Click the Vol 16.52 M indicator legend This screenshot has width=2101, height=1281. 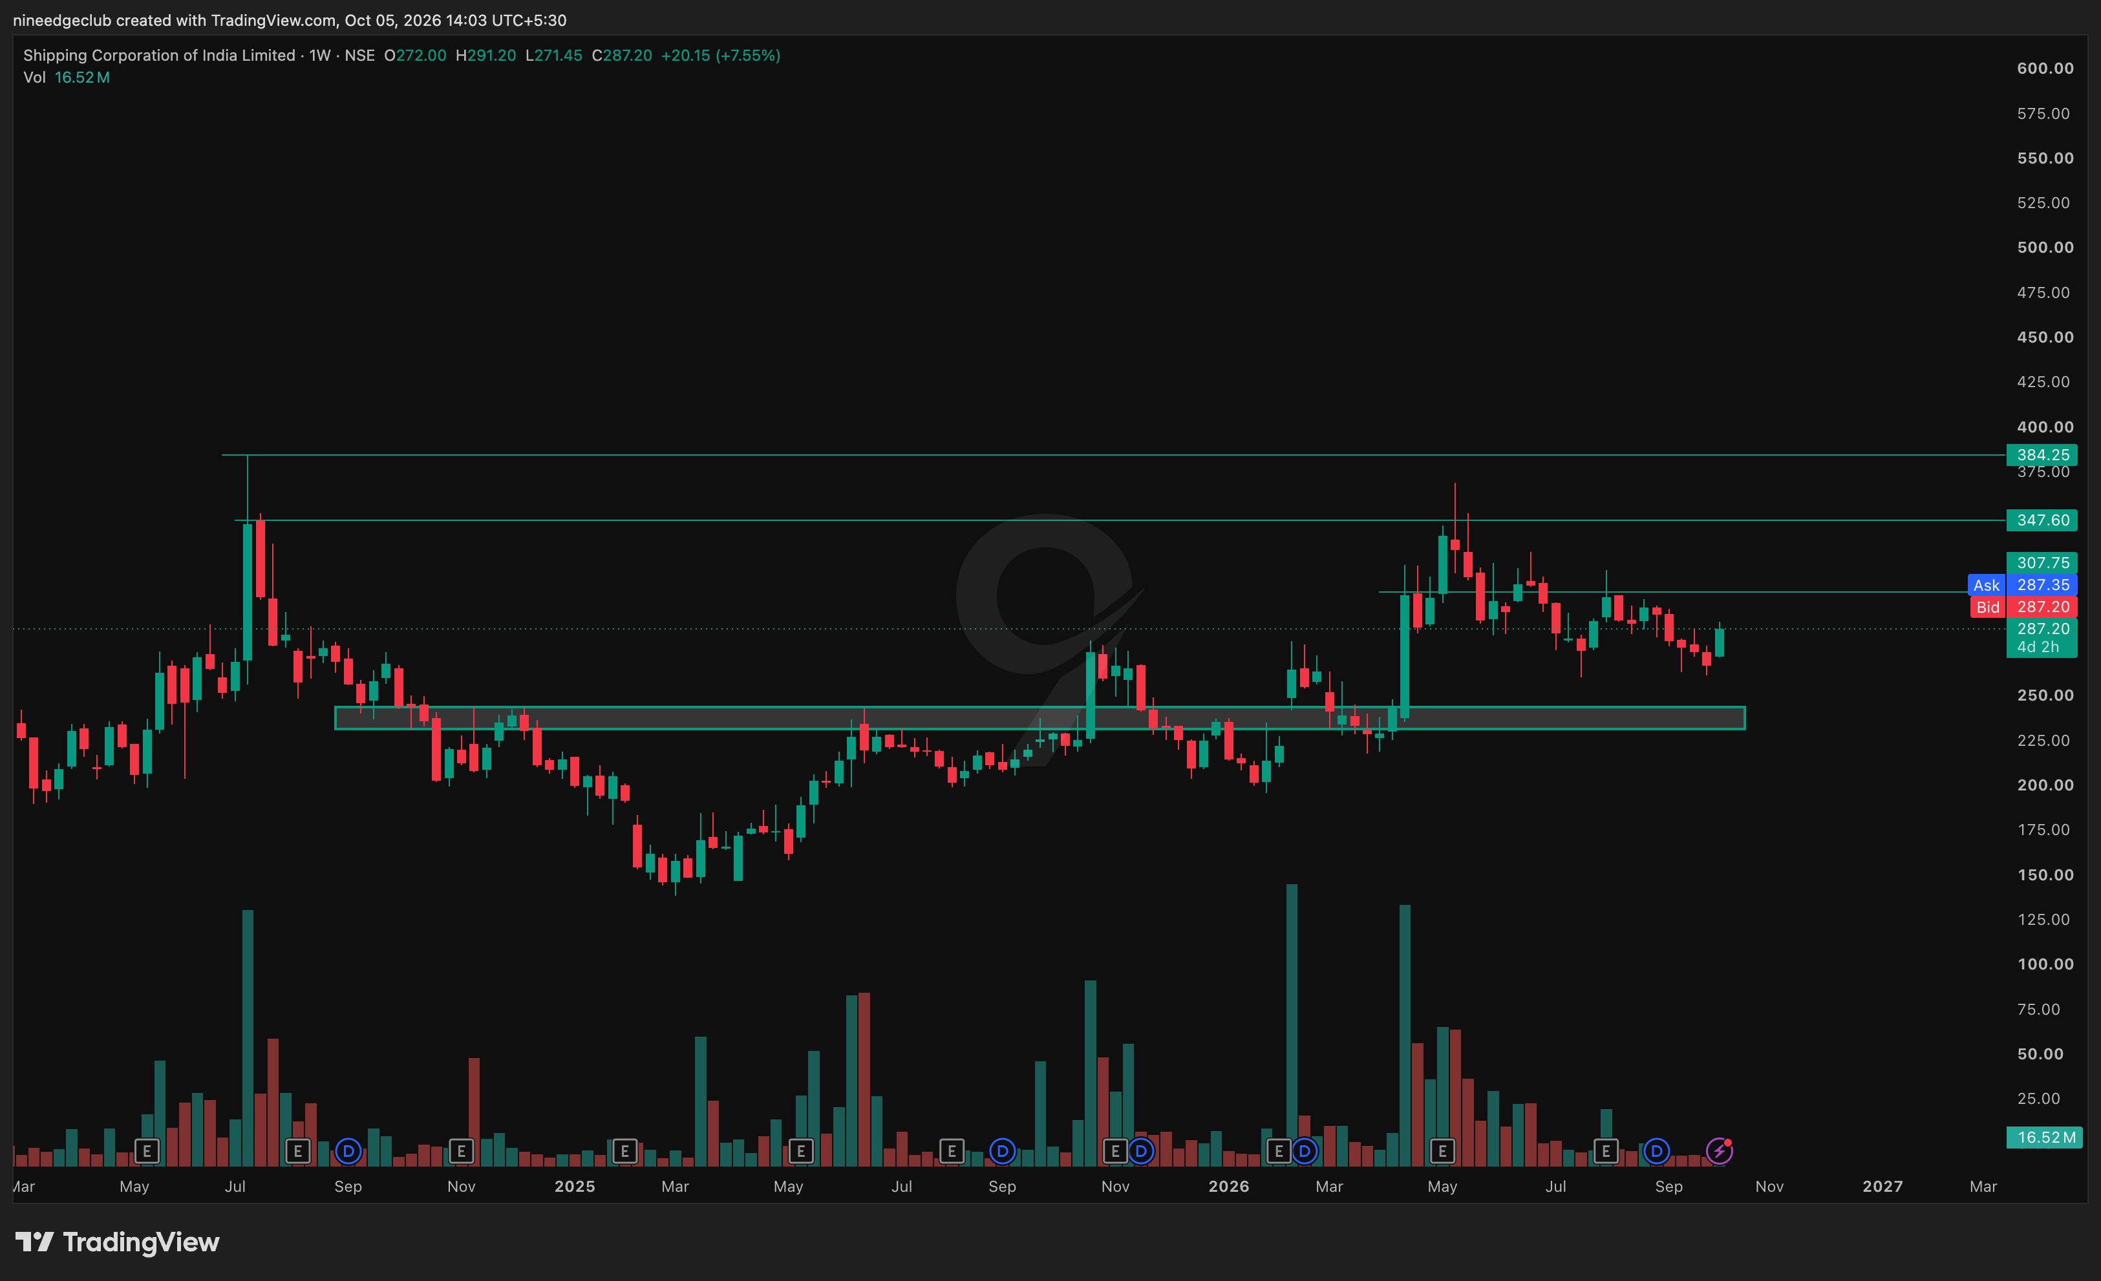tap(67, 78)
